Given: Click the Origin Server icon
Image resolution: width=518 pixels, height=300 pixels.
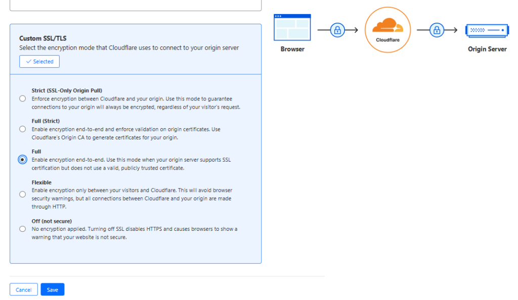Looking at the screenshot, I should pos(487,30).
